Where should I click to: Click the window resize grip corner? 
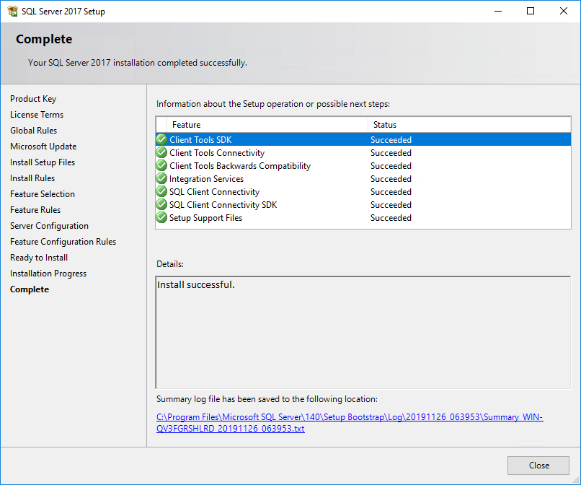pos(576,480)
